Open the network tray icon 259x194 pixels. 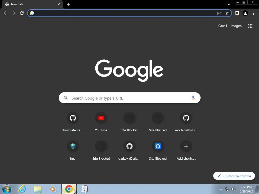[x=227, y=189]
